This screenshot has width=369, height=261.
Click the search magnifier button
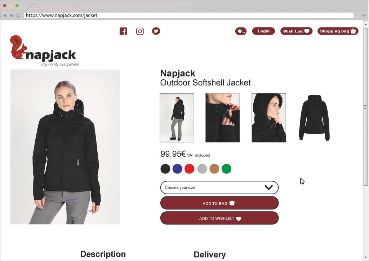[x=241, y=31]
